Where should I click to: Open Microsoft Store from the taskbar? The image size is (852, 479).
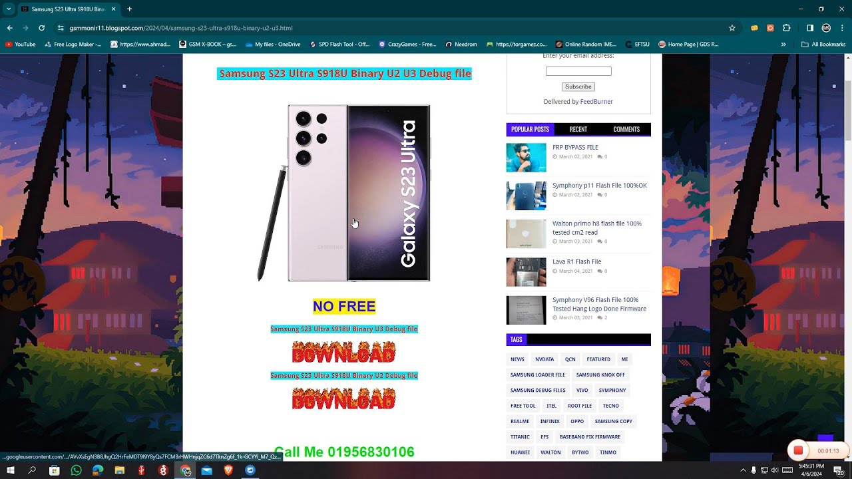tap(54, 470)
